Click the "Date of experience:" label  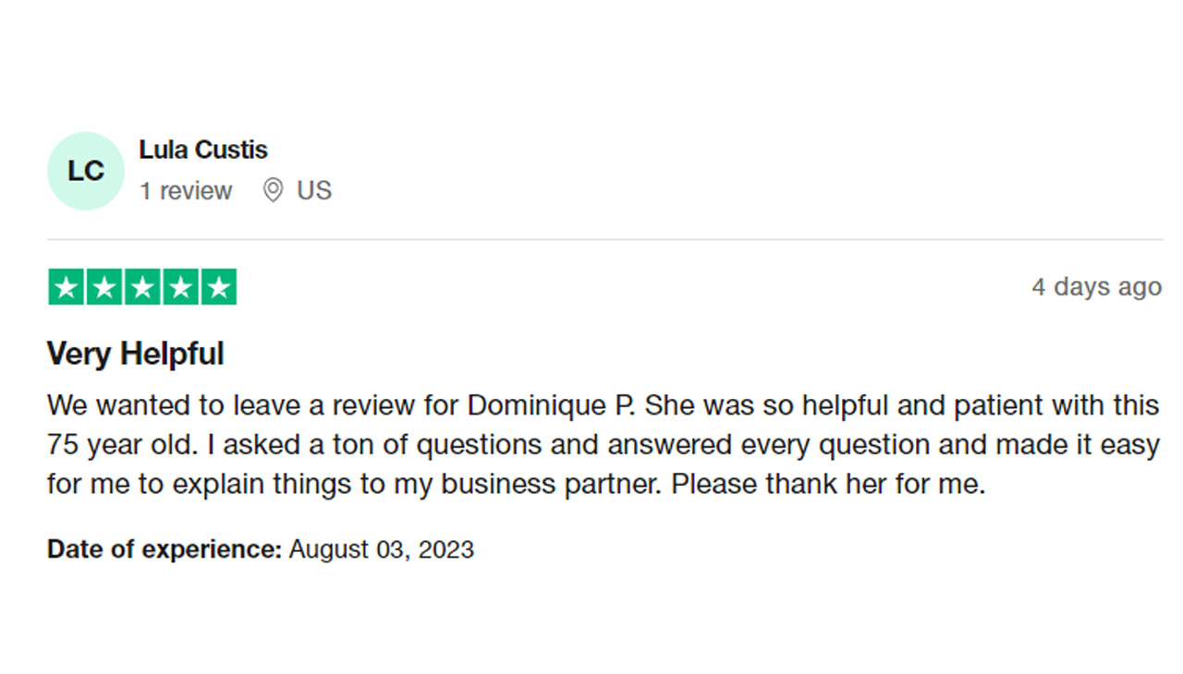165,550
